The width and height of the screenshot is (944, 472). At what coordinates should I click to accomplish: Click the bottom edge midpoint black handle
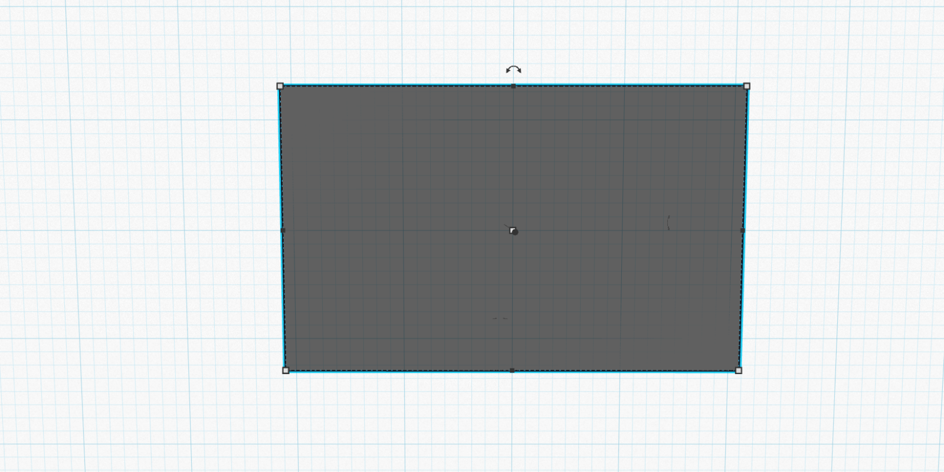(x=512, y=371)
